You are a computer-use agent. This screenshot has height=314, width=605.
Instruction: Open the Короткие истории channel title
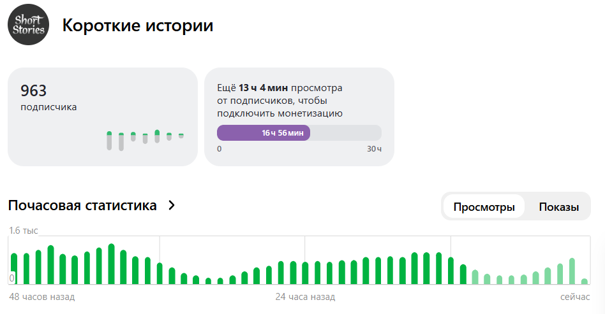[x=137, y=25]
